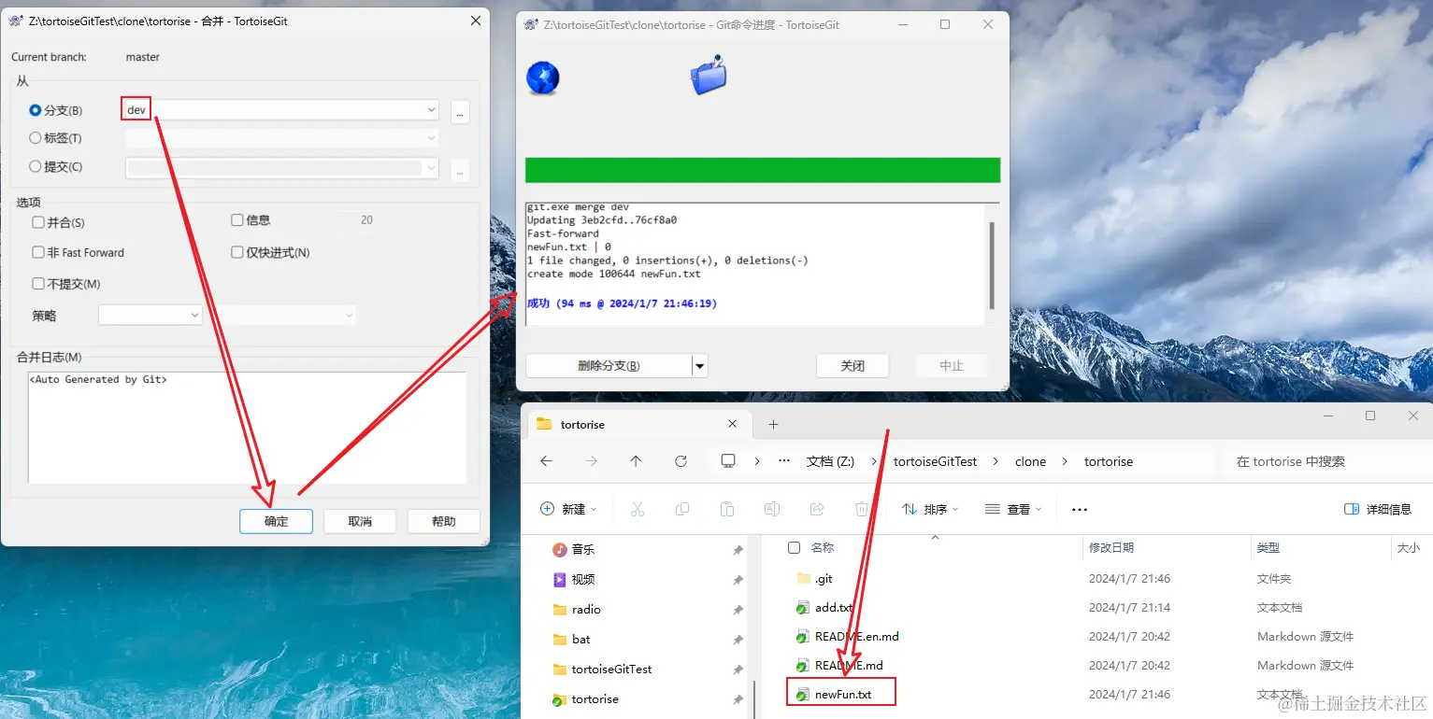This screenshot has width=1433, height=719.
Task: Go up one folder level in Explorer
Action: click(636, 461)
